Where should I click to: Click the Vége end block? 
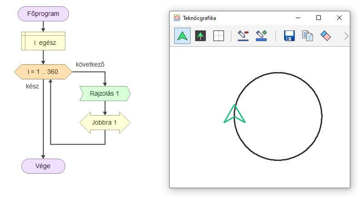[x=44, y=166]
